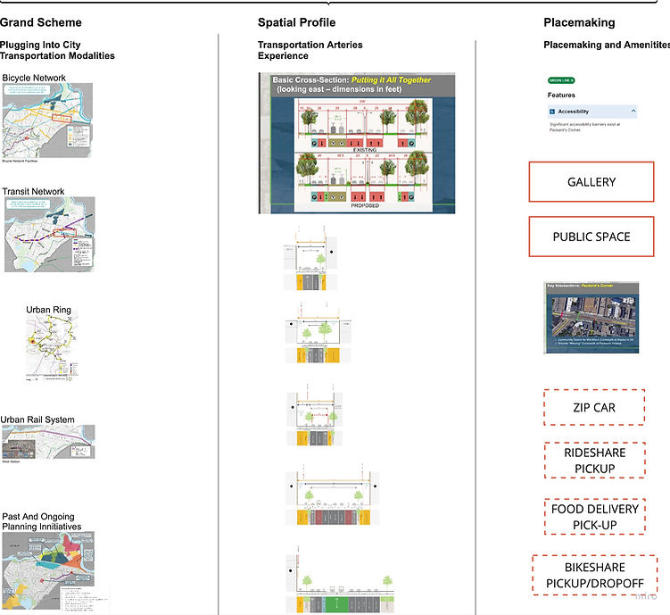Open the Past And Ongoing Planning map
This screenshot has height=615, width=670.
tap(48, 570)
